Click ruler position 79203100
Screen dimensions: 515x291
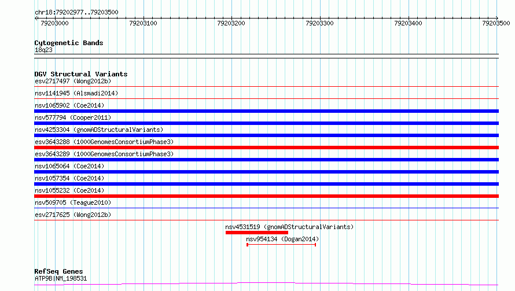click(143, 23)
